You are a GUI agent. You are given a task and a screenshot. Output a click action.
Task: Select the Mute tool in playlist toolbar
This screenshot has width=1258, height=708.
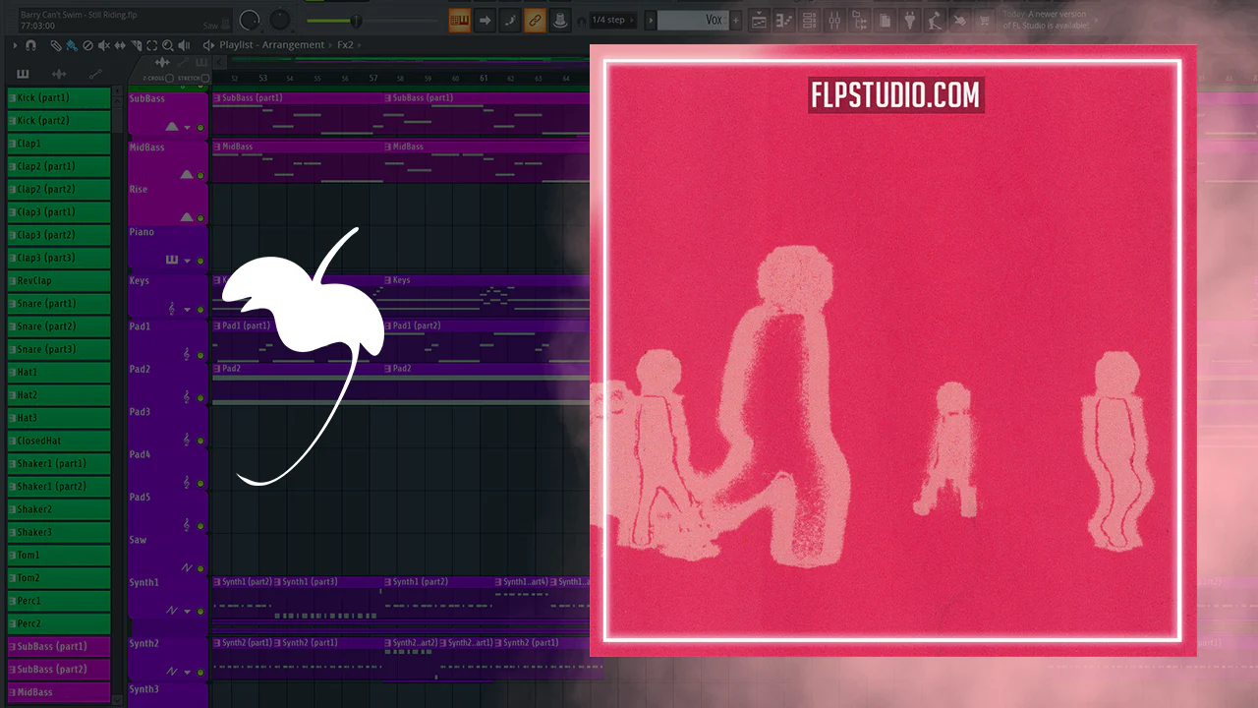tap(104, 45)
